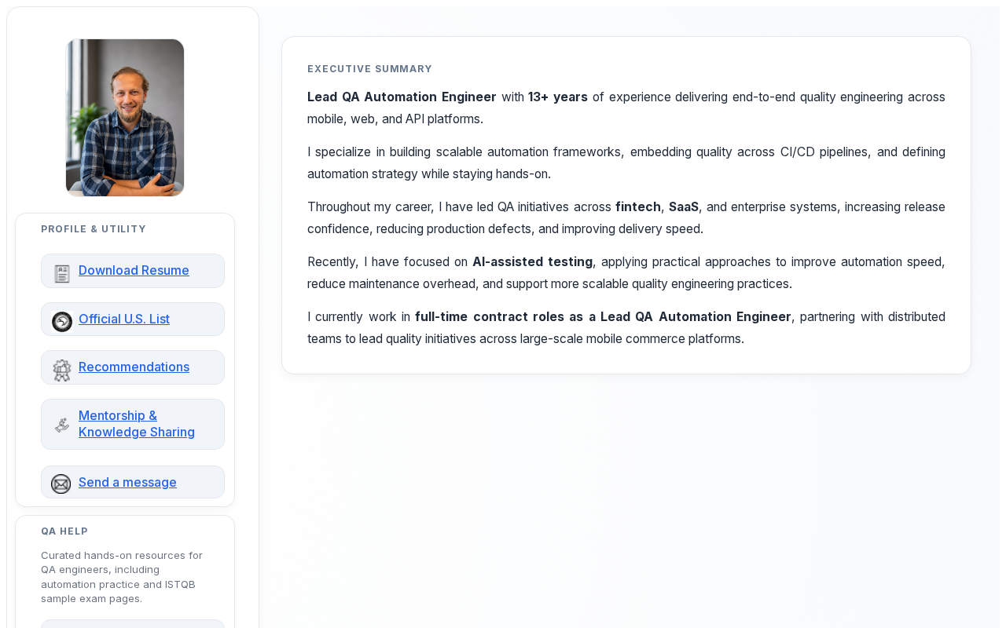This screenshot has width=1006, height=628.
Task: Open the Download Resume link
Action: coord(134,270)
